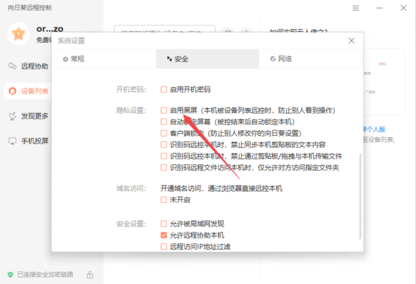The height and width of the screenshot is (284, 416).
Task: Click the settings dialog vertical scrollbar
Action: 359,194
